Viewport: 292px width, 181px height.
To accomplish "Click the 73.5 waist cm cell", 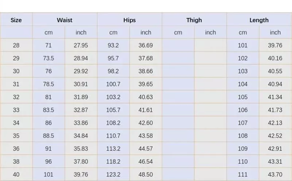I will click(x=49, y=58).
